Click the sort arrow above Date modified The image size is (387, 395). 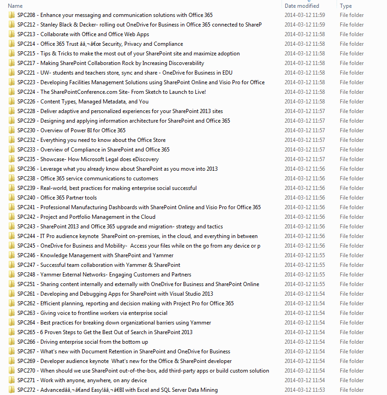tap(309, 1)
